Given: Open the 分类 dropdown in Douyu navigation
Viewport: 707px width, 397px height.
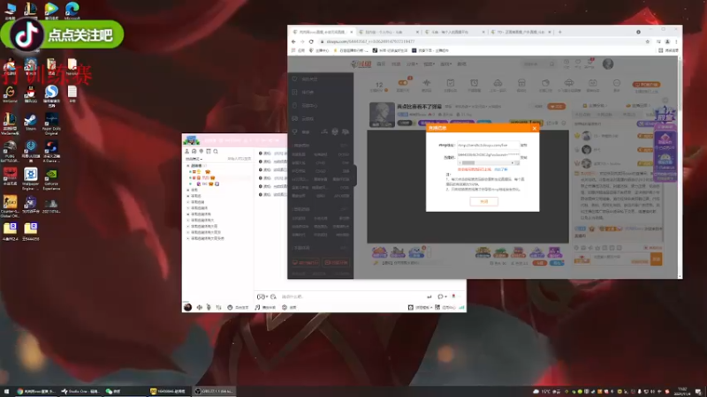Looking at the screenshot, I should tap(412, 64).
